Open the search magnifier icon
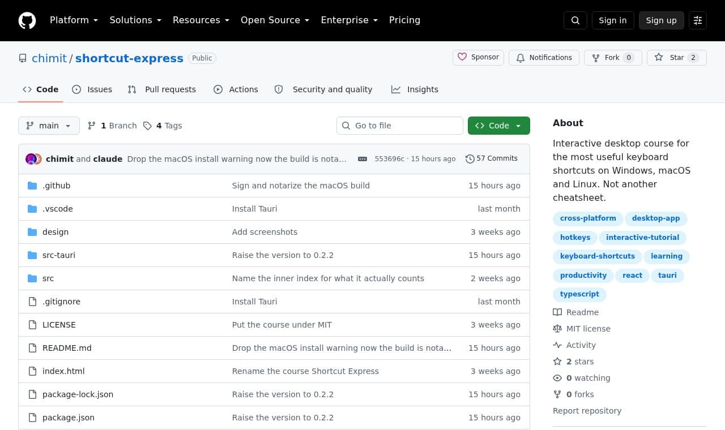Image resolution: width=725 pixels, height=430 pixels. 575,20
